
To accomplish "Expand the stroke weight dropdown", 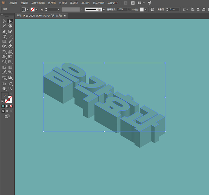I will click(59, 9).
